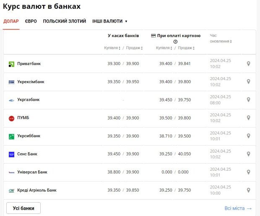Click the Креді Агріколь Банк logo icon

point(11,190)
